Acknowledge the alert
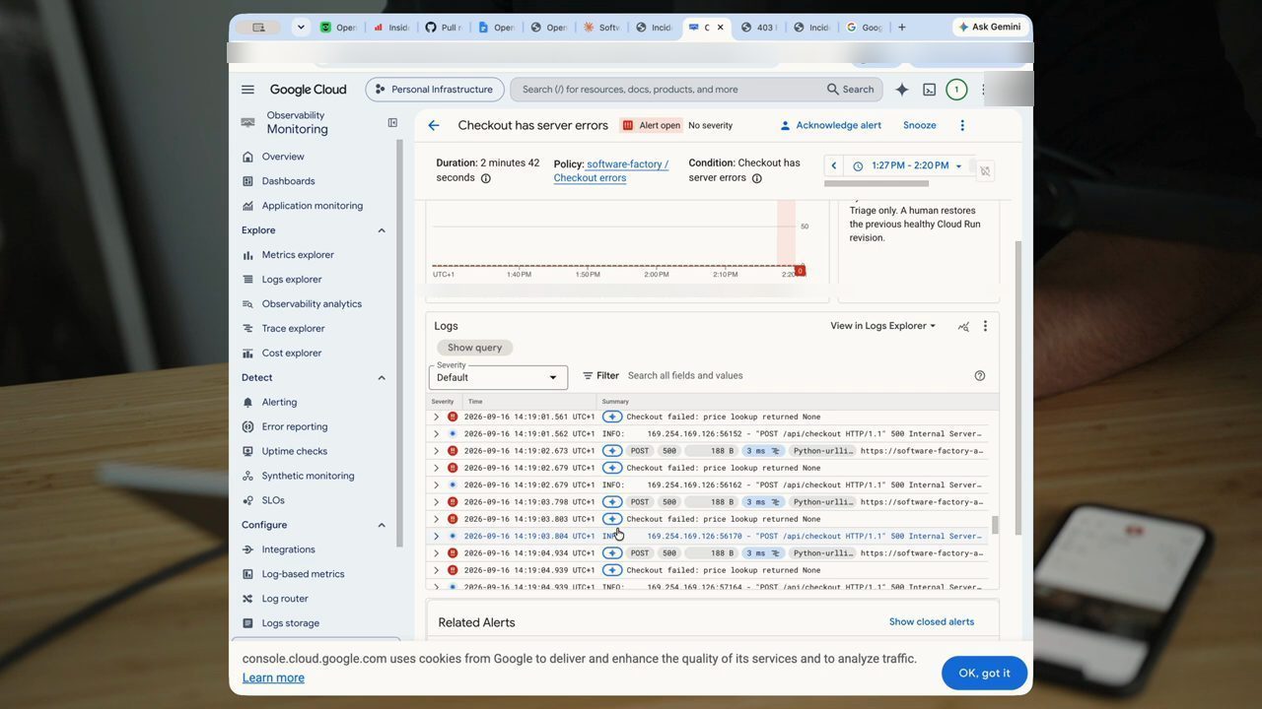Screen dimensions: 1262x709 tap(830, 125)
